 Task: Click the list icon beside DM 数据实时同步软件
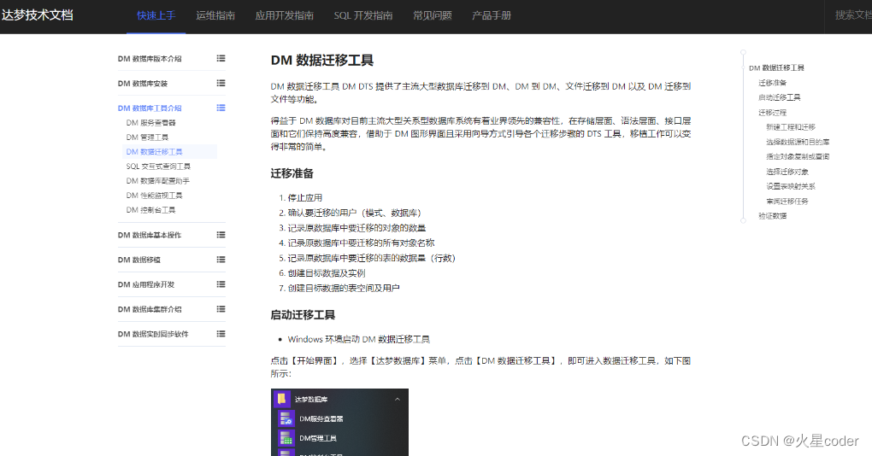pos(221,334)
